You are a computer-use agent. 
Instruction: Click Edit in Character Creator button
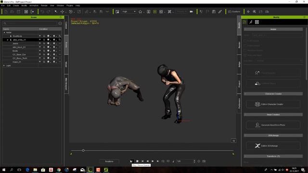point(273,104)
